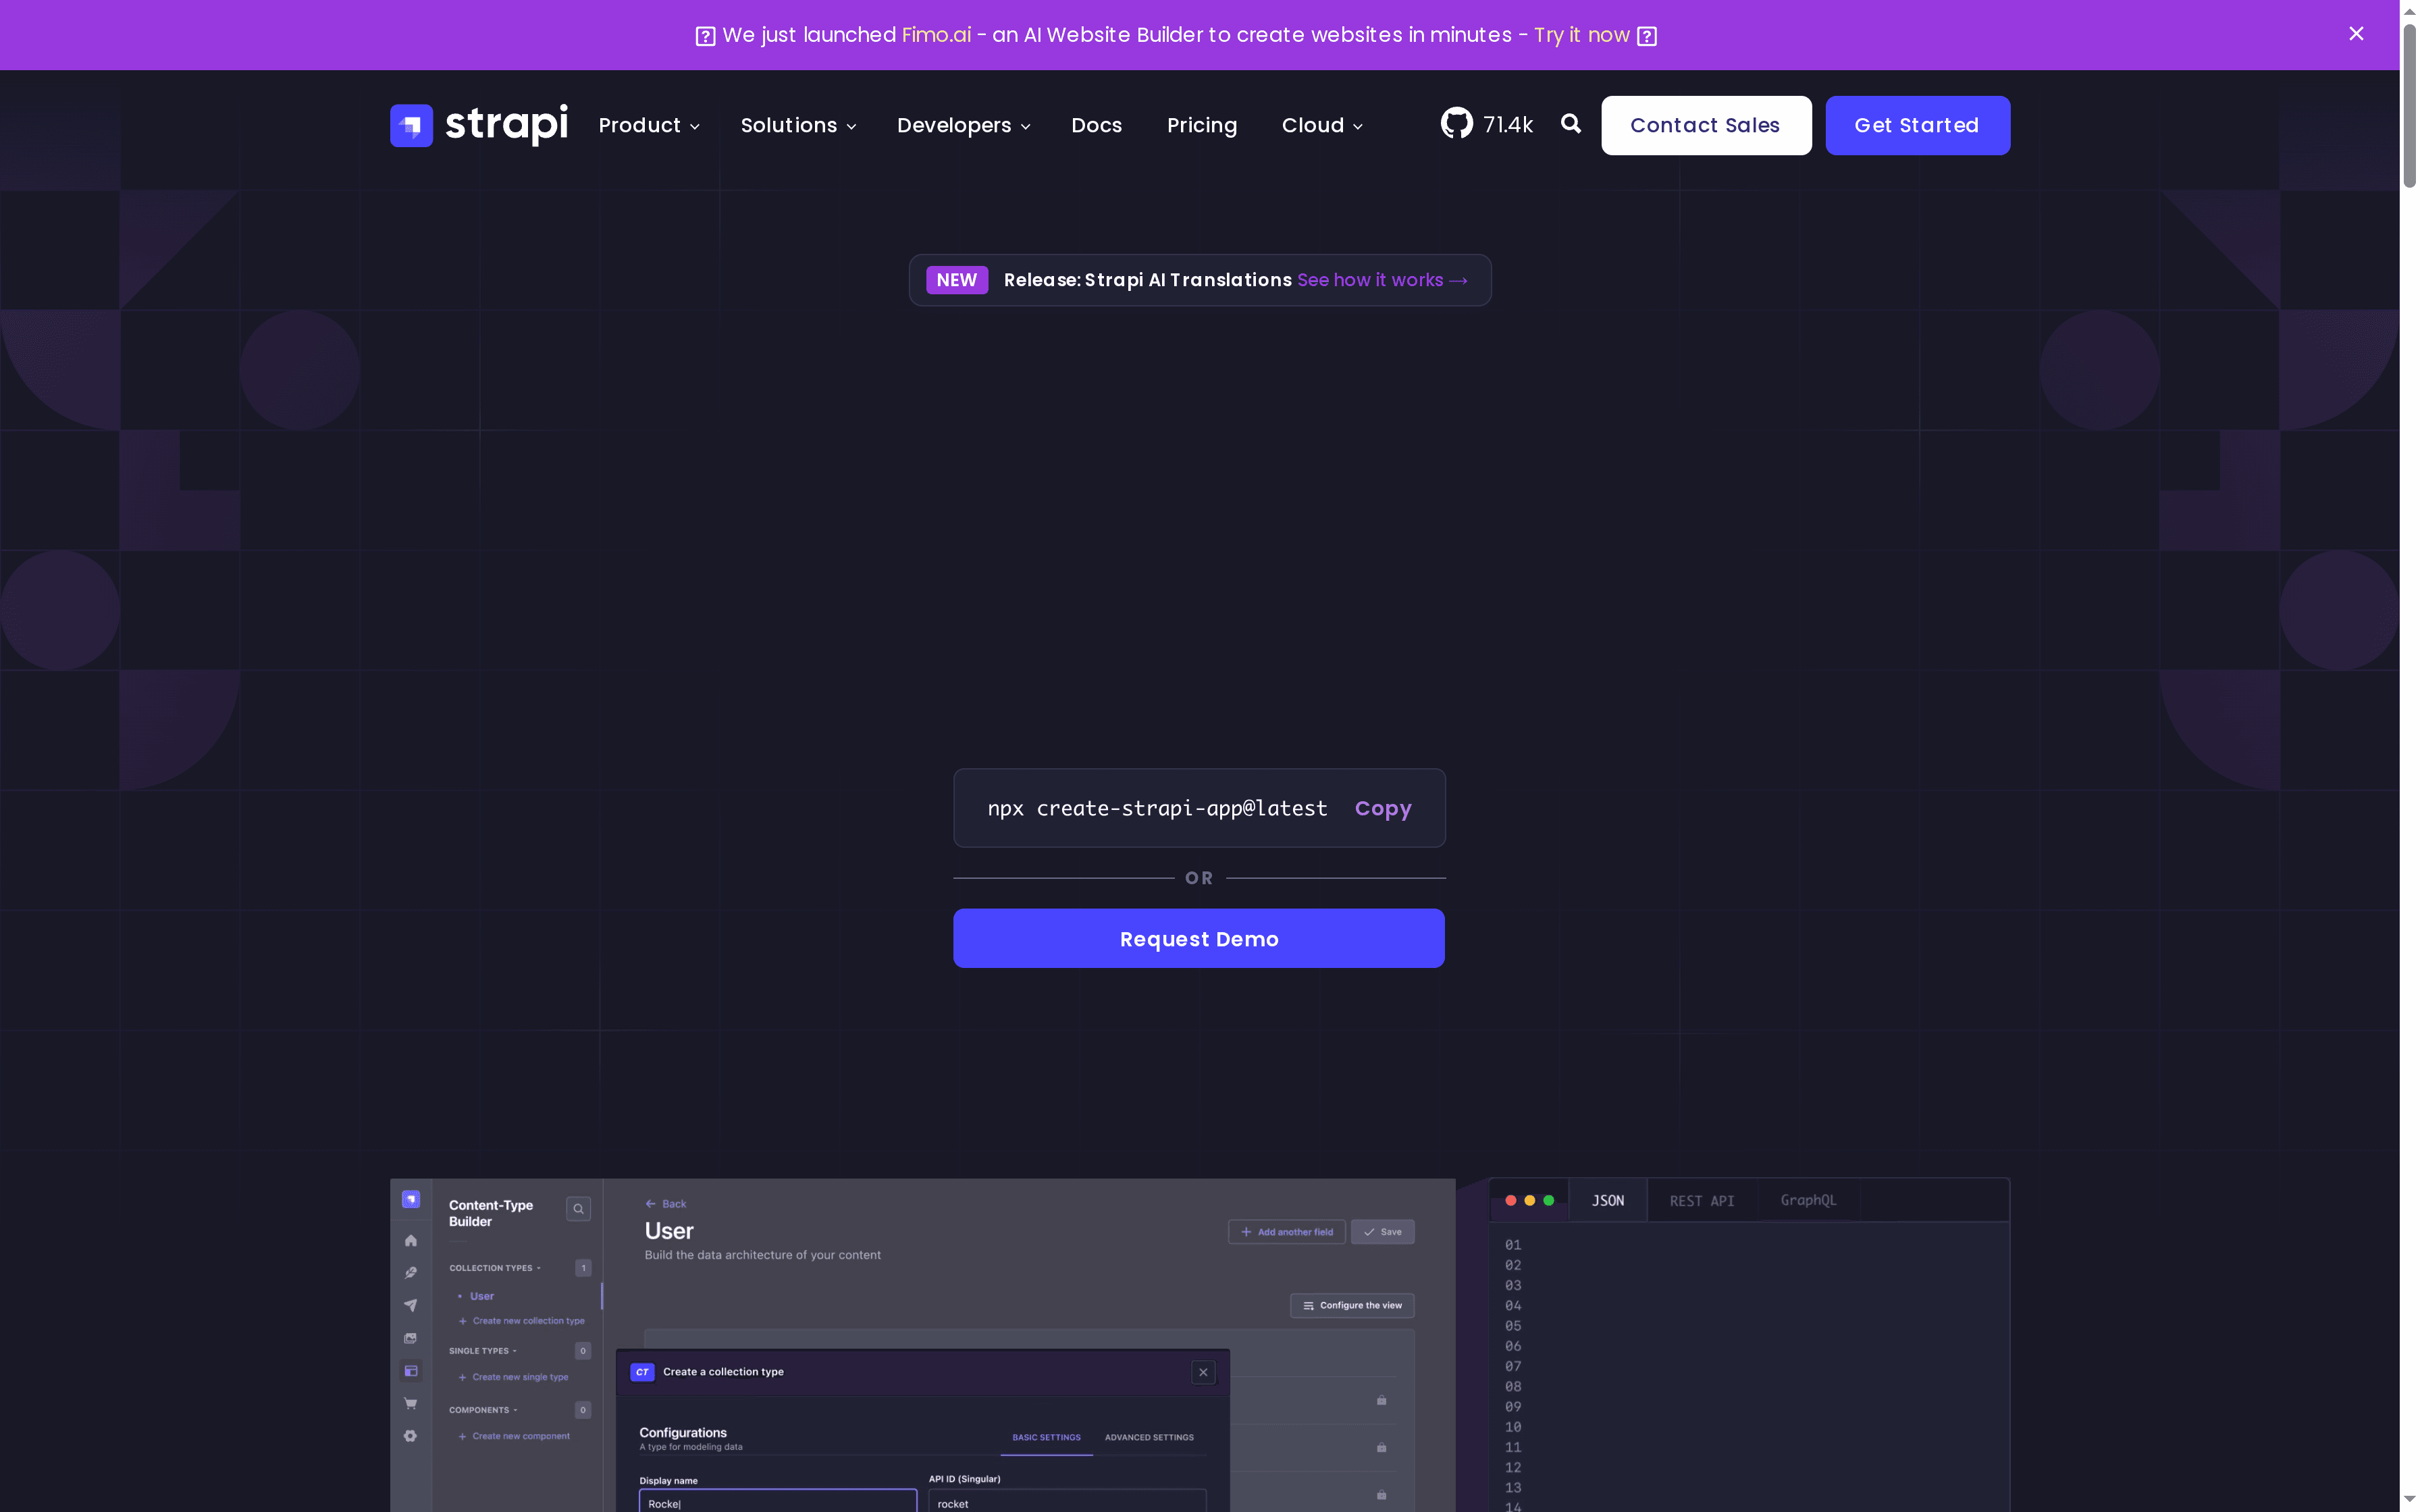Expand the Solutions dropdown menu
2420x1512 pixels.
[x=797, y=126]
